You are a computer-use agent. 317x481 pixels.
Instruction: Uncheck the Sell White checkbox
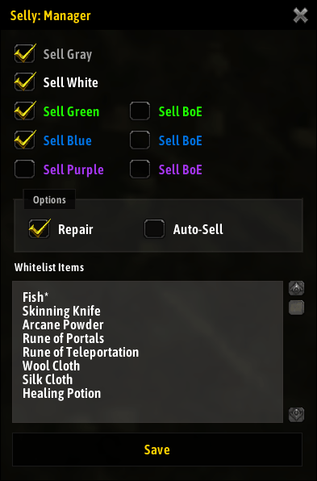(24, 82)
